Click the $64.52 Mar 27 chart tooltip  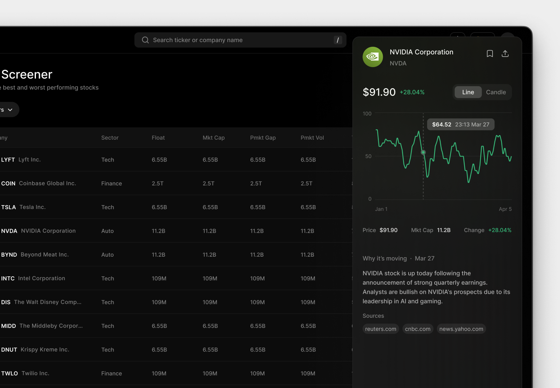click(460, 124)
